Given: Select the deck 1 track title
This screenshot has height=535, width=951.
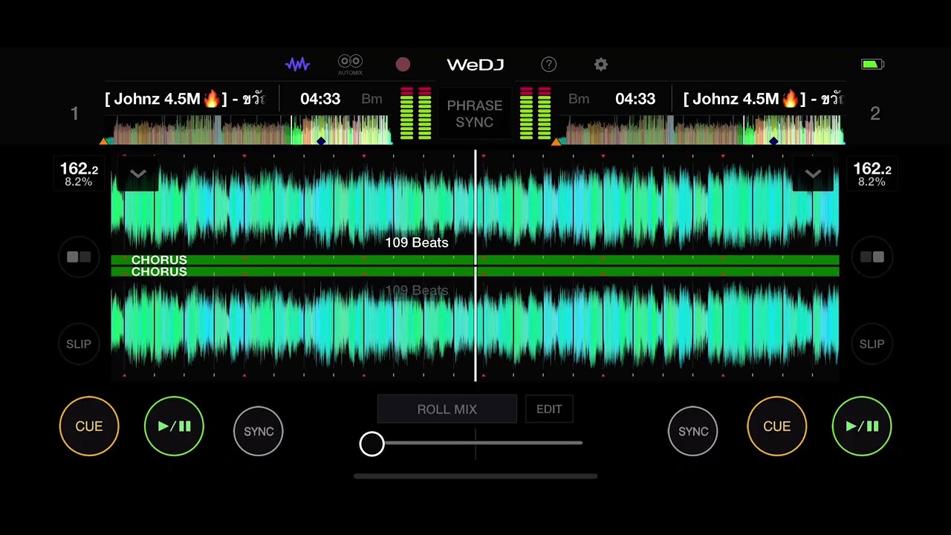Looking at the screenshot, I should pyautogui.click(x=185, y=99).
